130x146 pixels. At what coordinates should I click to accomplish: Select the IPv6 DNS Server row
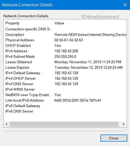point(65,111)
